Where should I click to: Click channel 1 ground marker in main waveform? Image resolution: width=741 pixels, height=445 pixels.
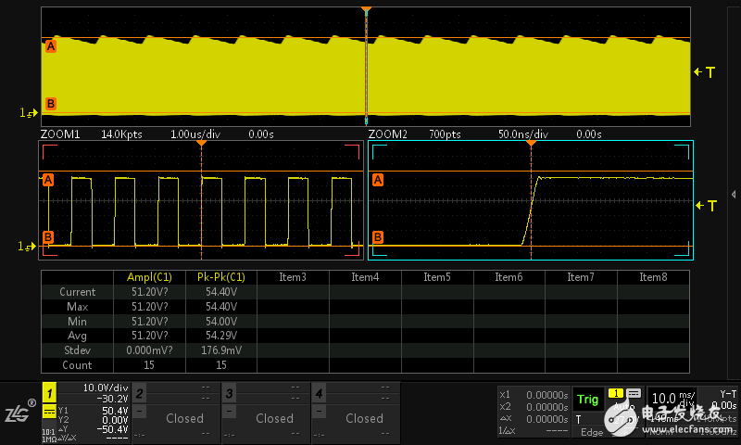pos(29,112)
